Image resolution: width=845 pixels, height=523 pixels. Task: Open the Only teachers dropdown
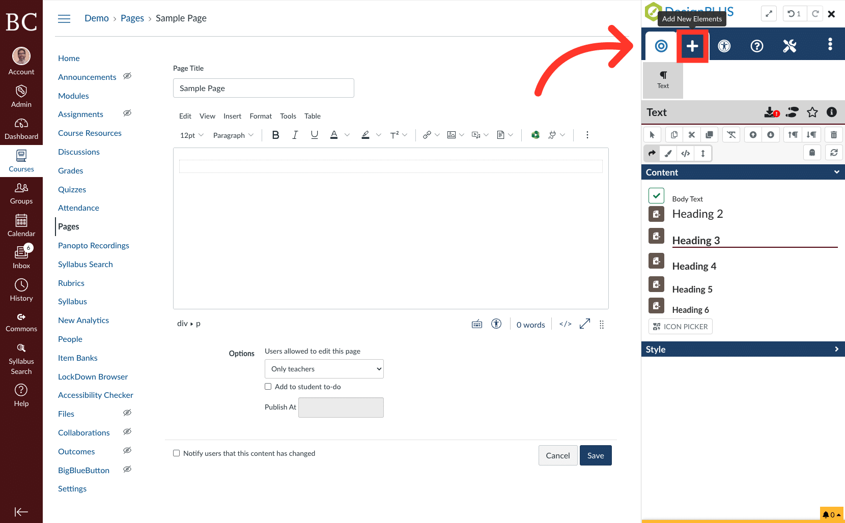tap(324, 368)
